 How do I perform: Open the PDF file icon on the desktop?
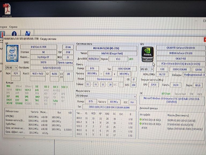click(7, 9)
